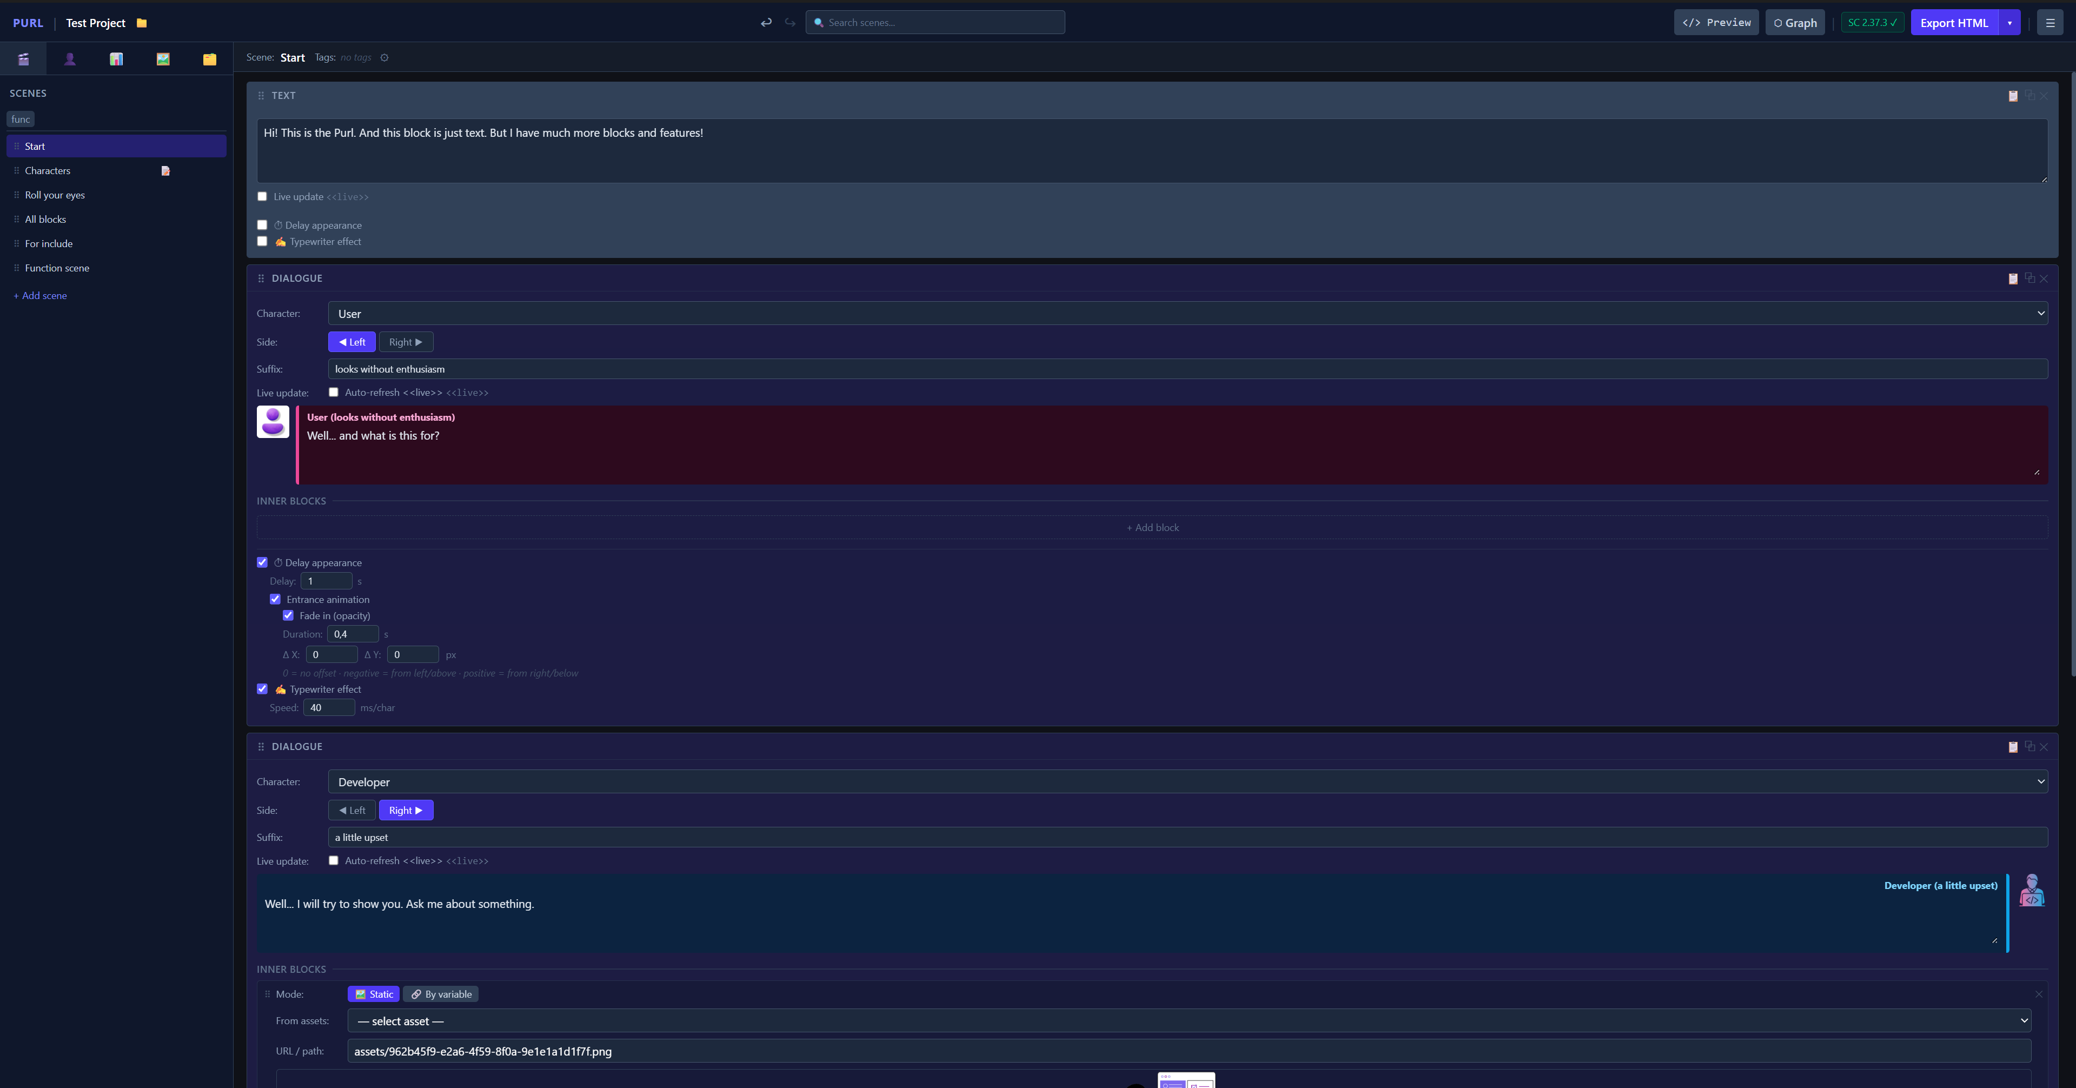Image resolution: width=2076 pixels, height=1088 pixels.
Task: Duplicate the first DIALOGUE block
Action: tap(2029, 278)
